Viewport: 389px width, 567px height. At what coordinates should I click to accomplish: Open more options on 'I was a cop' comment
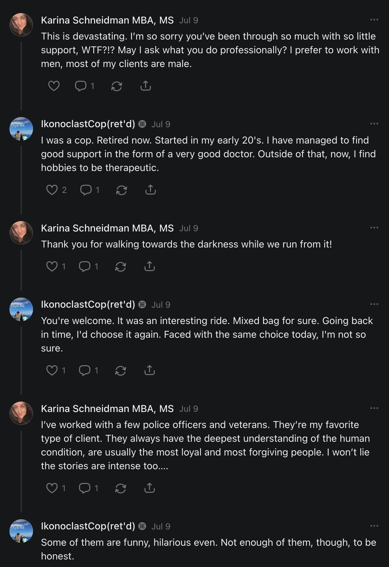[374, 124]
